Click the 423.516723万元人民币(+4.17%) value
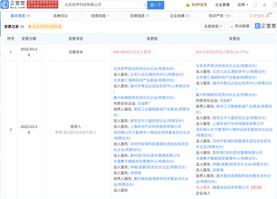The width and height of the screenshot is (277, 199). pyautogui.click(x=222, y=52)
